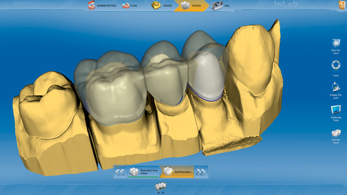Select the Design phase tab
The height and width of the screenshot is (195, 347).
tap(191, 5)
